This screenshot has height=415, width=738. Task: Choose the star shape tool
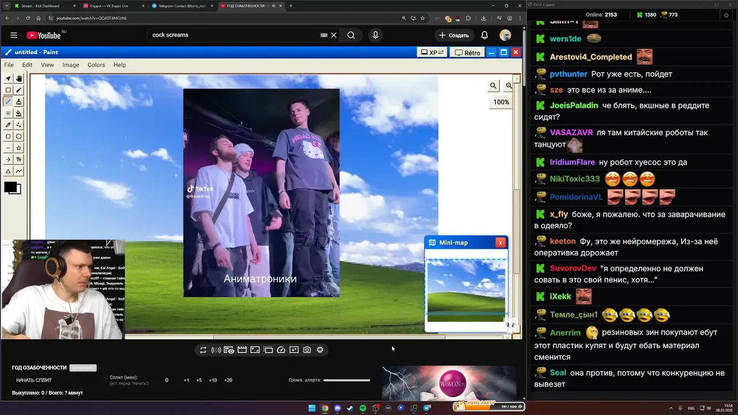(19, 148)
